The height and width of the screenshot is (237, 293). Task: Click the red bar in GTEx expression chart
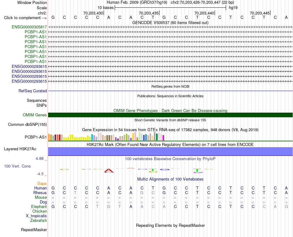[60, 137]
